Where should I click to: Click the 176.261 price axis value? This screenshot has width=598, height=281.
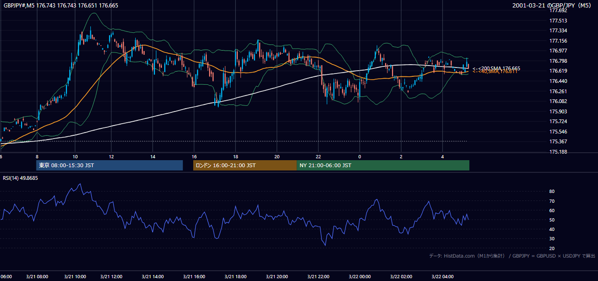[x=558, y=91]
